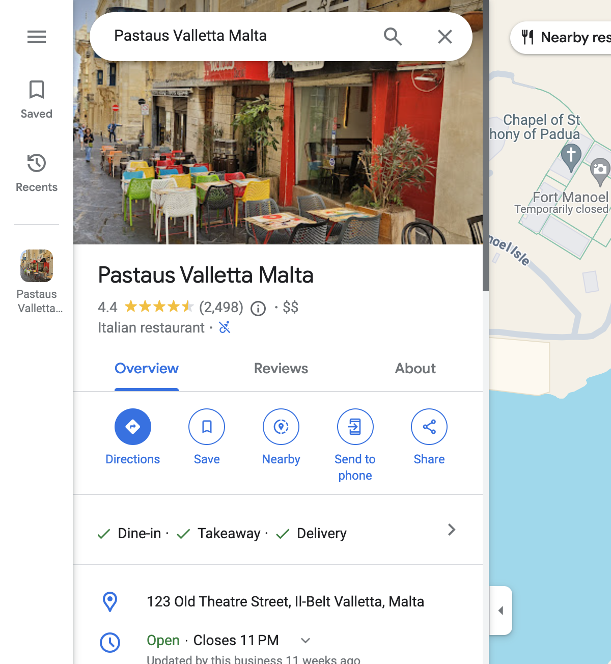Switch to the About tab
The height and width of the screenshot is (664, 611).
tap(415, 369)
